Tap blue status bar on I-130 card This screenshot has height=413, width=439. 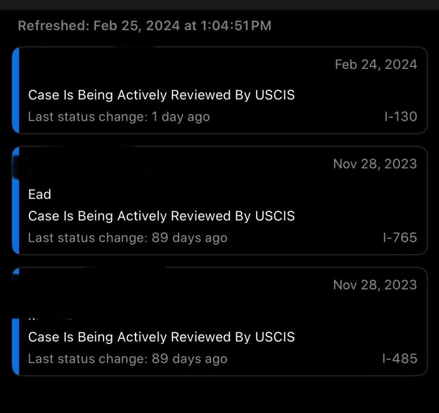[x=16, y=90]
